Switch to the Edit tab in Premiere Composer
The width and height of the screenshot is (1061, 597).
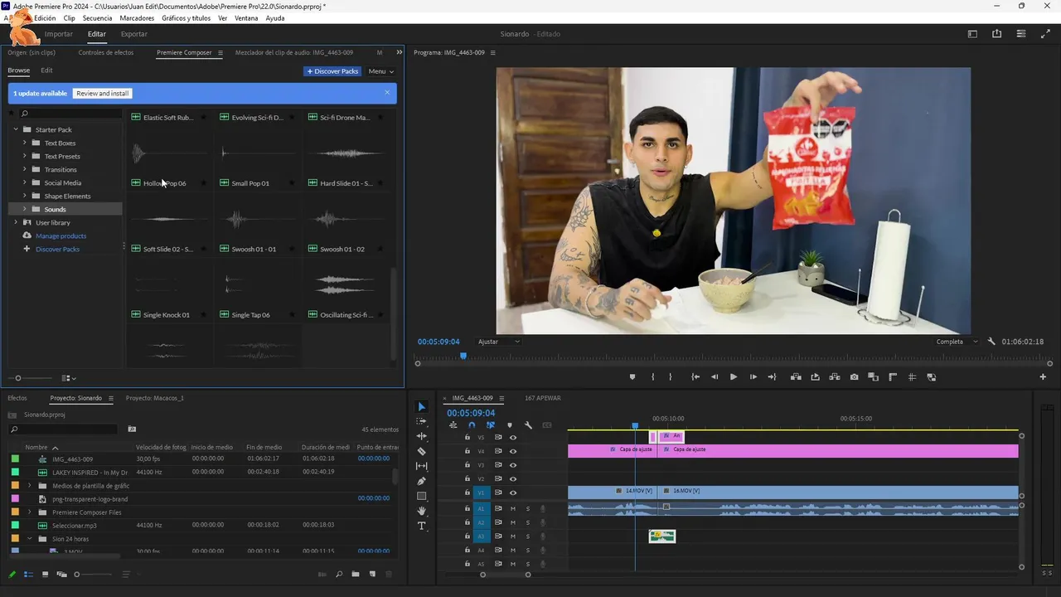click(x=46, y=70)
